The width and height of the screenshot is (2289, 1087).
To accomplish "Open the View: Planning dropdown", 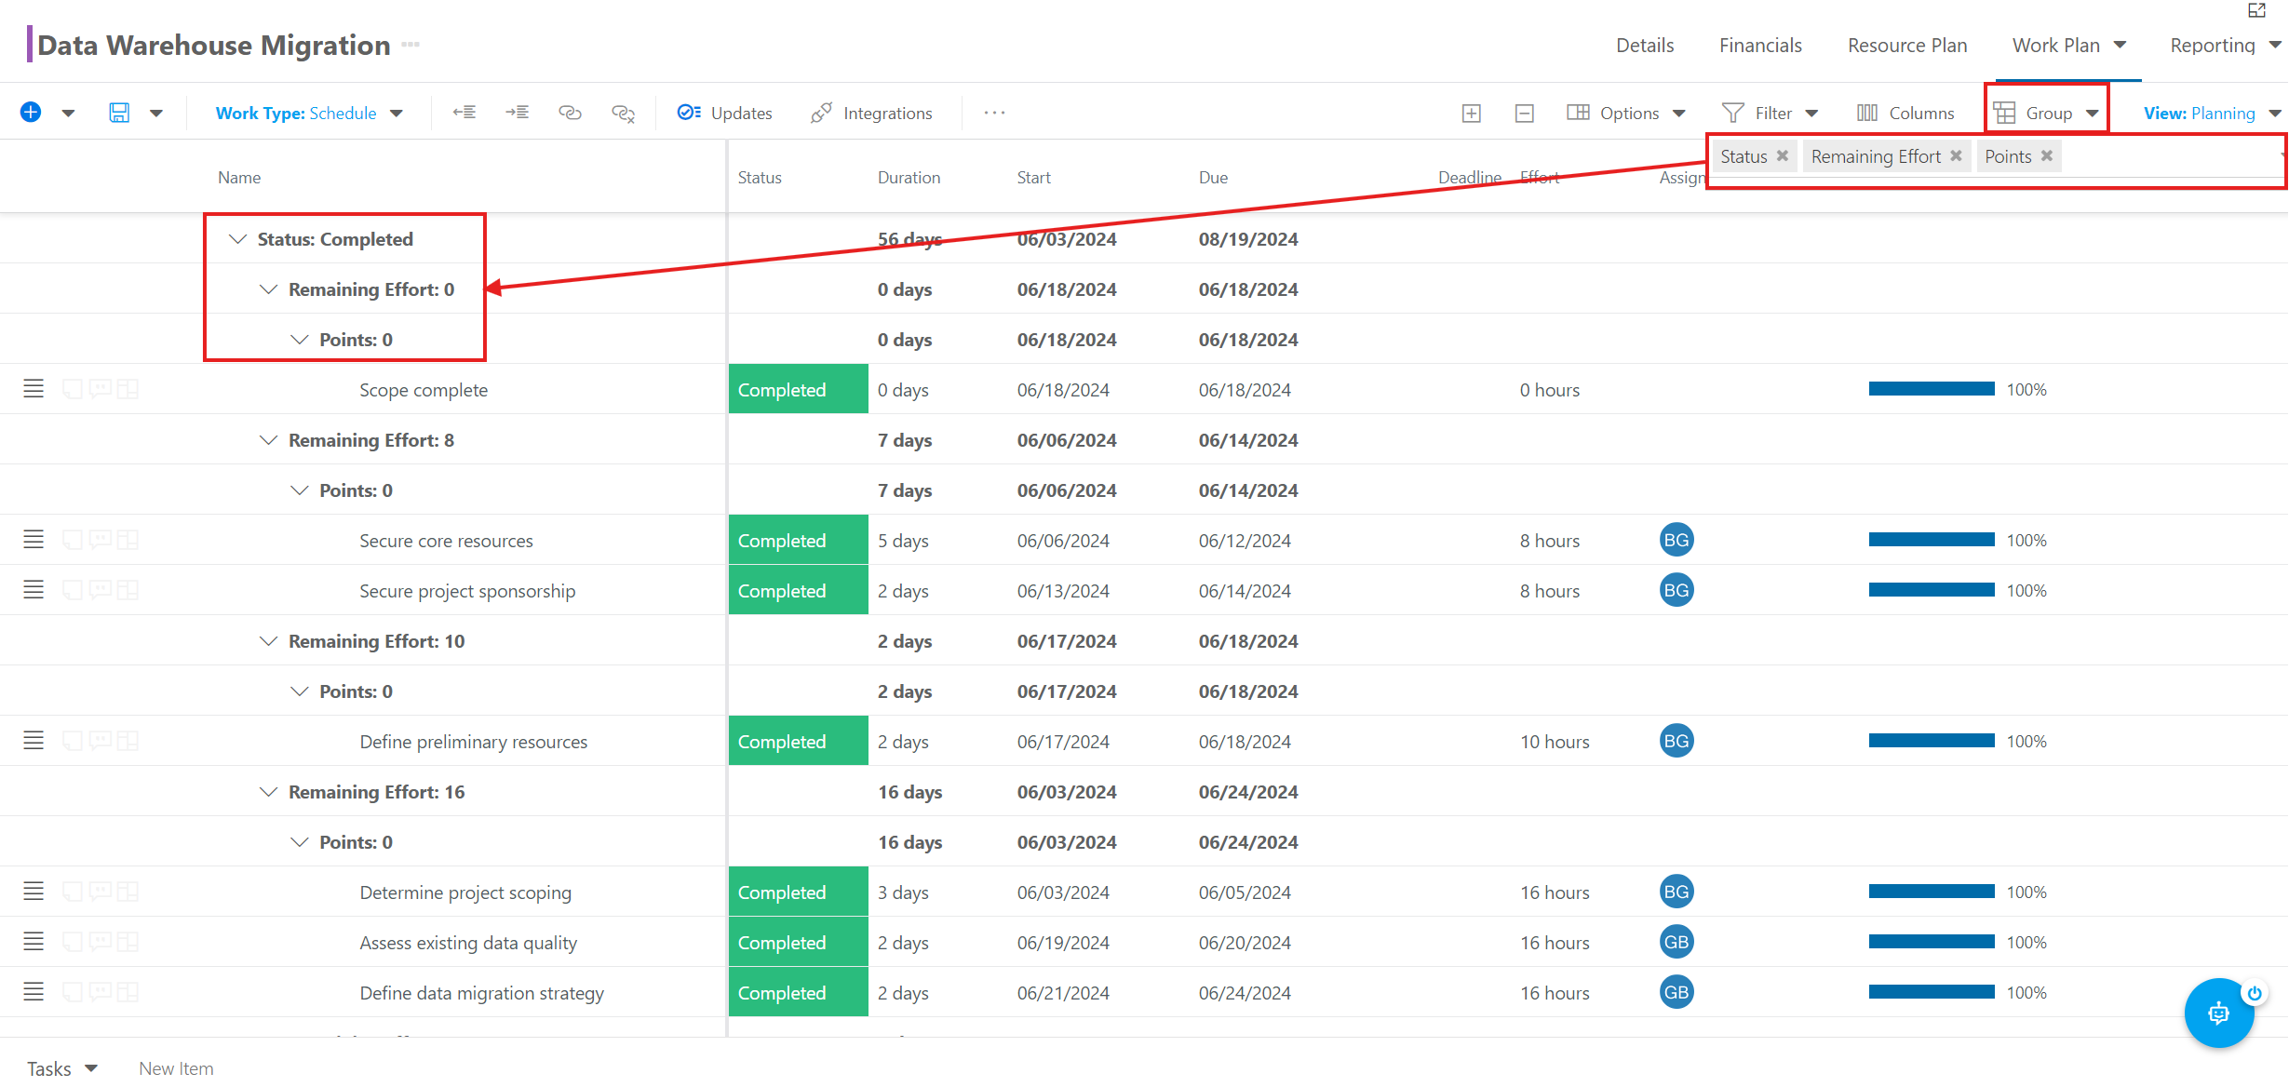I will click(x=2212, y=113).
